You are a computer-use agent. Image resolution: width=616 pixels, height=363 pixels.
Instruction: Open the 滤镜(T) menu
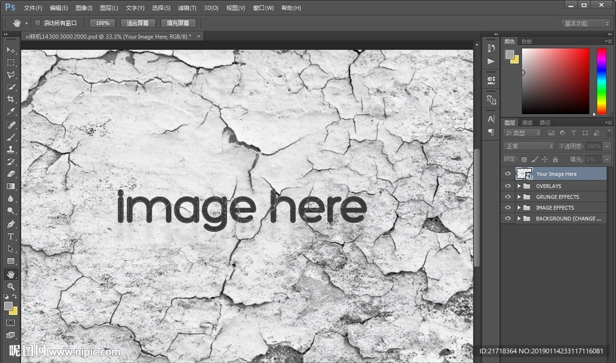187,8
